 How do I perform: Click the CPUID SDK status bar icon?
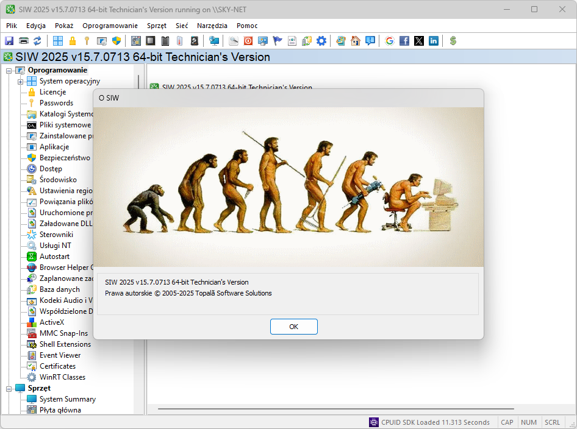click(373, 422)
